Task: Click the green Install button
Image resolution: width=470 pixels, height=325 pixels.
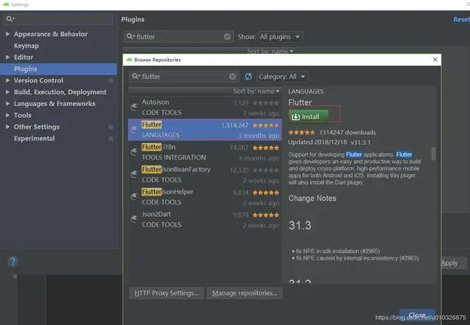Action: click(x=308, y=116)
